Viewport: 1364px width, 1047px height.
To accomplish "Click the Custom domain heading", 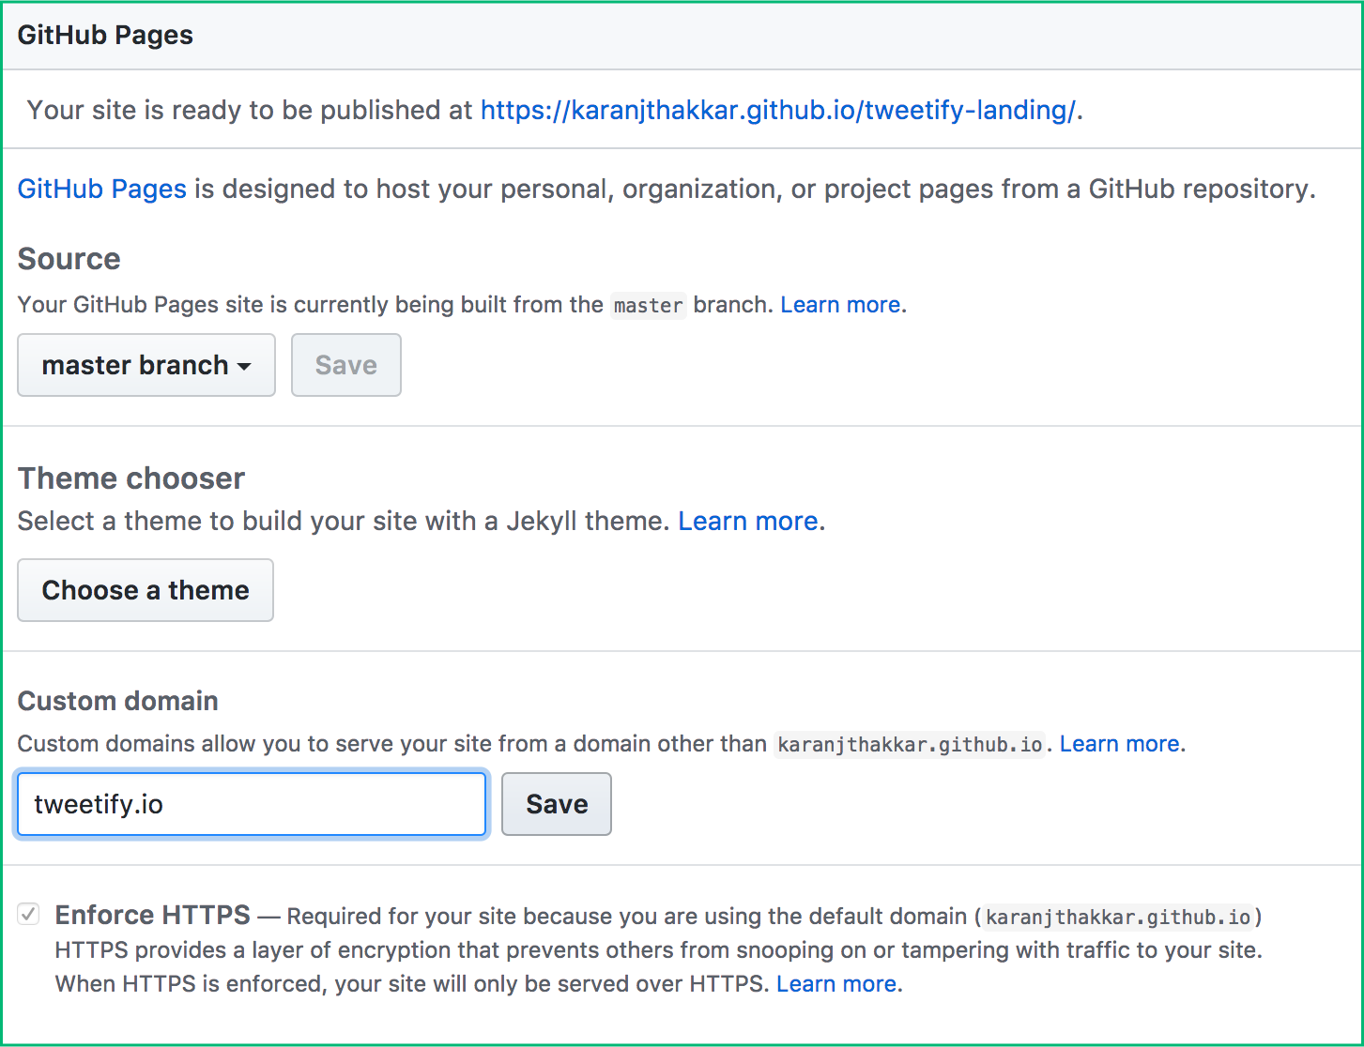I will tap(118, 701).
